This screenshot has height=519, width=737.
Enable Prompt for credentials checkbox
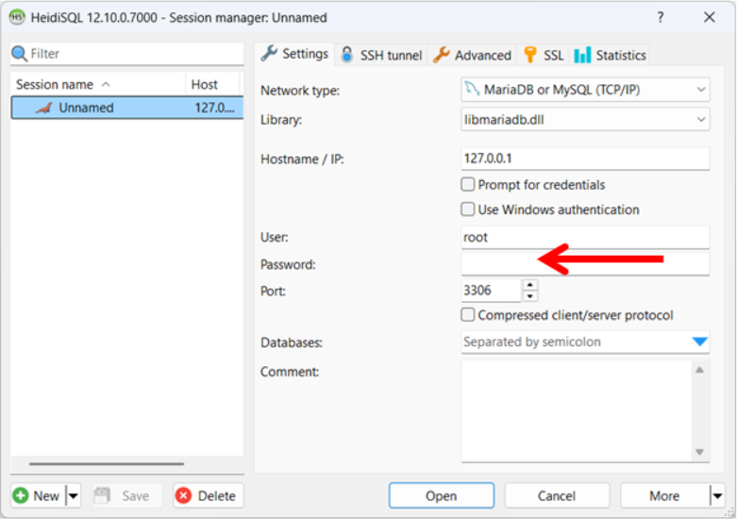tap(468, 185)
